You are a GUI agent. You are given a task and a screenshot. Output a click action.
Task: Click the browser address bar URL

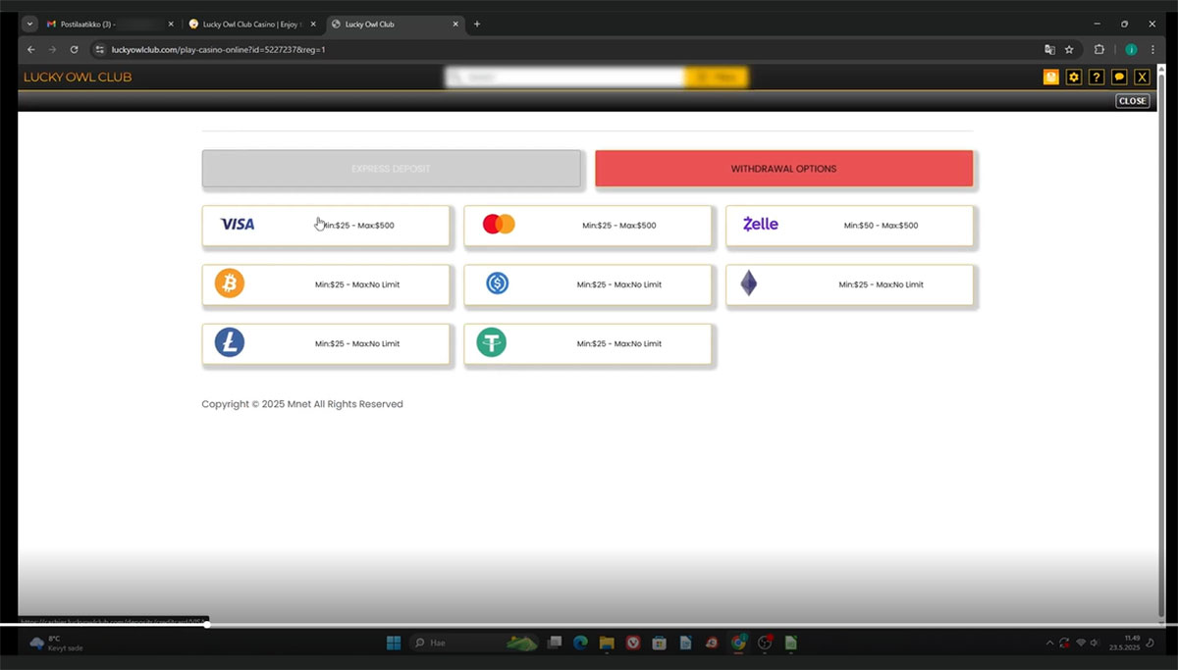(217, 49)
